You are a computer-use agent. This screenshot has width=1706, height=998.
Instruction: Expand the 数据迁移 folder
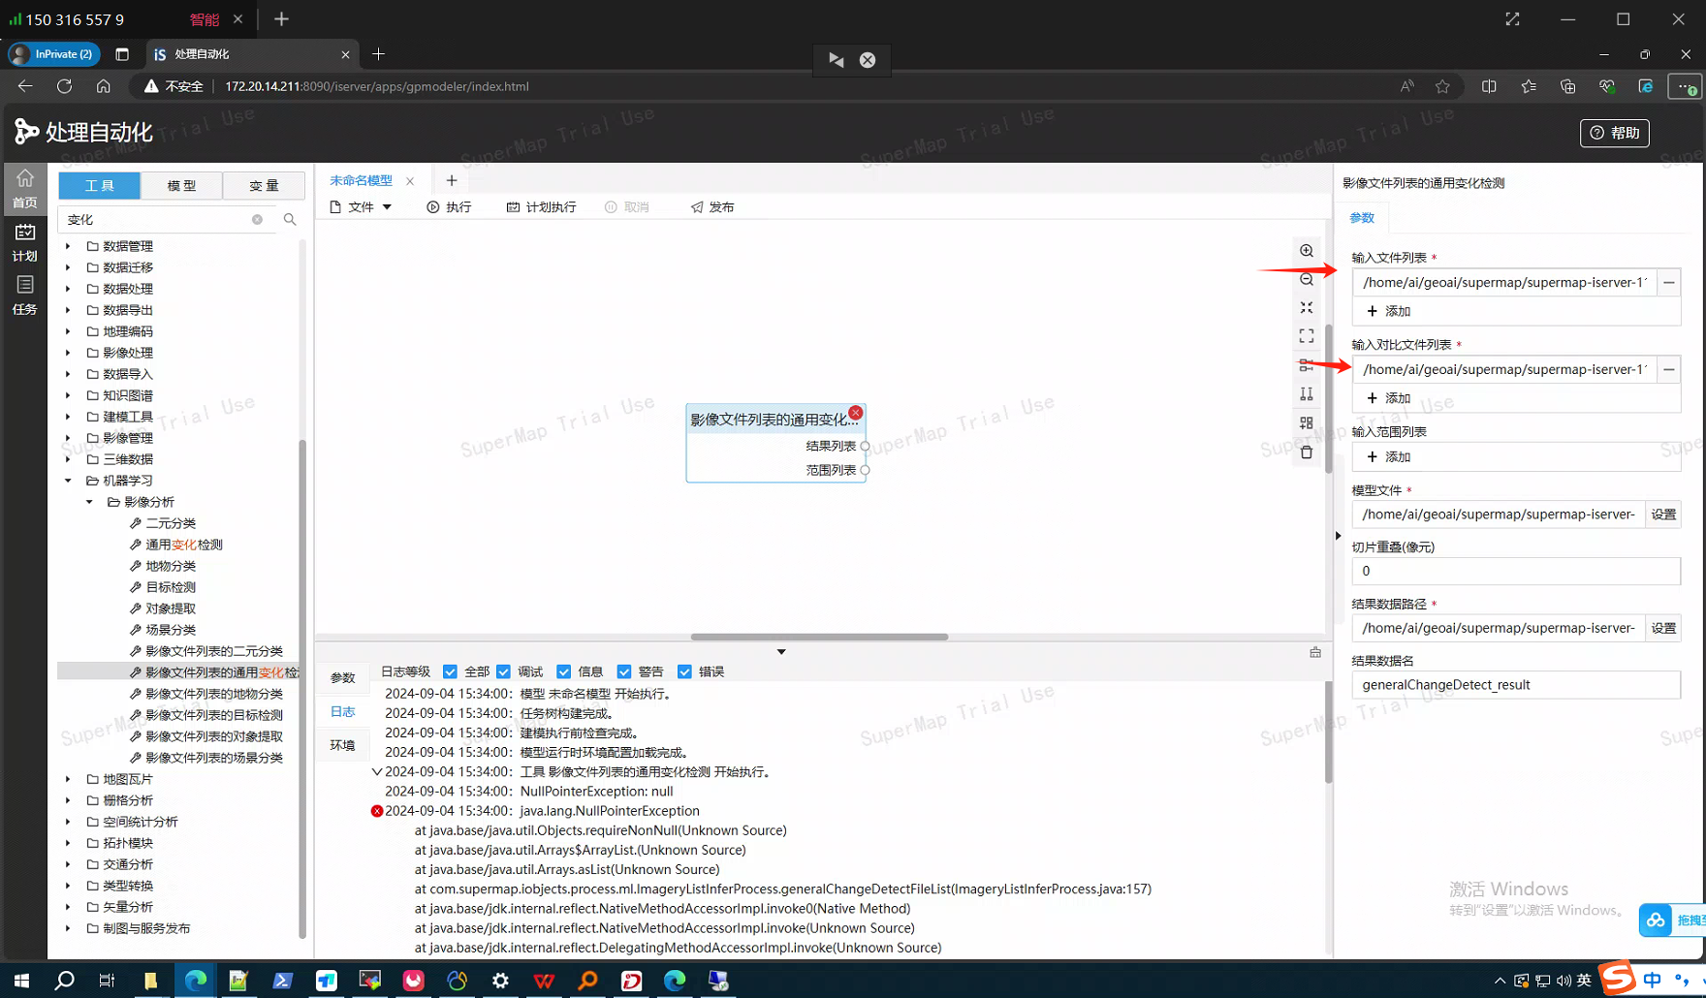tap(68, 267)
